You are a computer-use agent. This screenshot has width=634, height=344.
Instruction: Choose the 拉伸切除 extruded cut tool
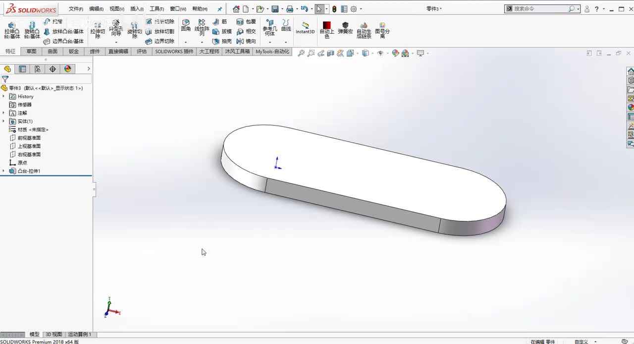click(98, 30)
